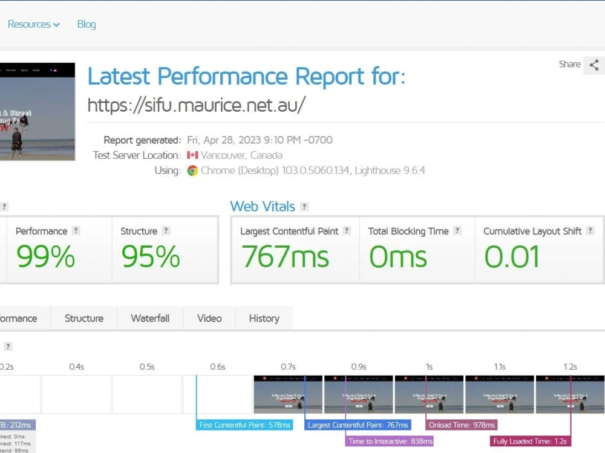Click the report generated date text
The width and height of the screenshot is (605, 453).
(x=260, y=140)
